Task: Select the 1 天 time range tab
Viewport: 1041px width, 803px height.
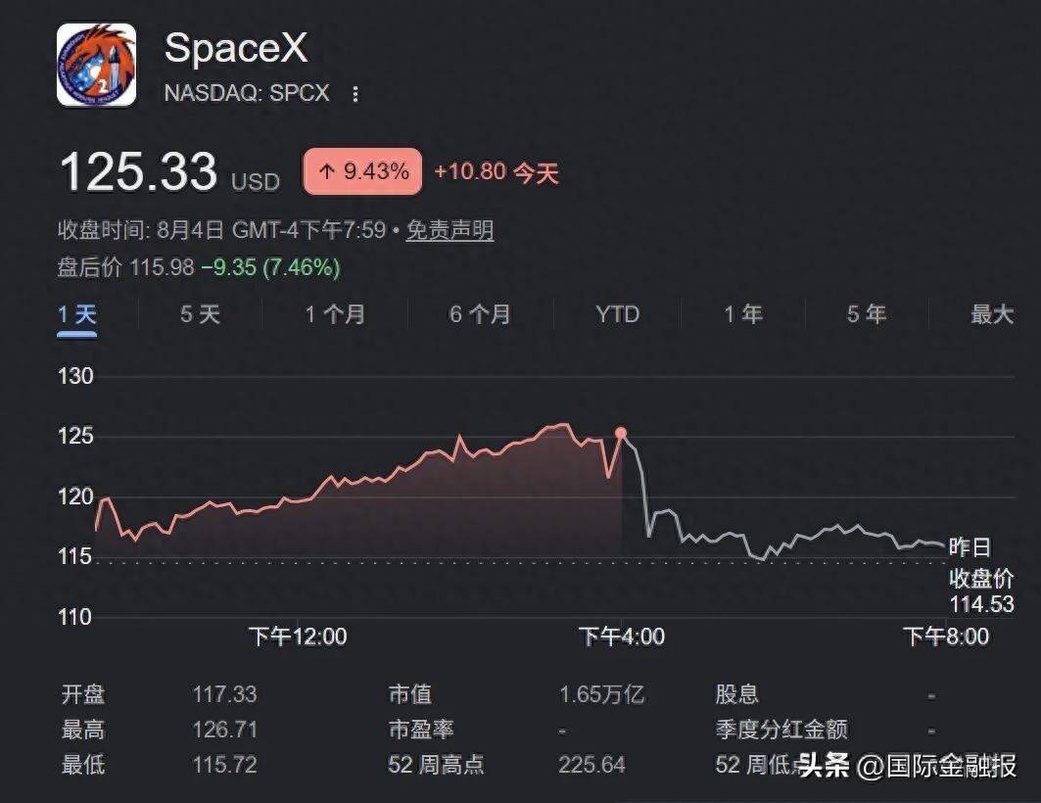Action: [77, 314]
